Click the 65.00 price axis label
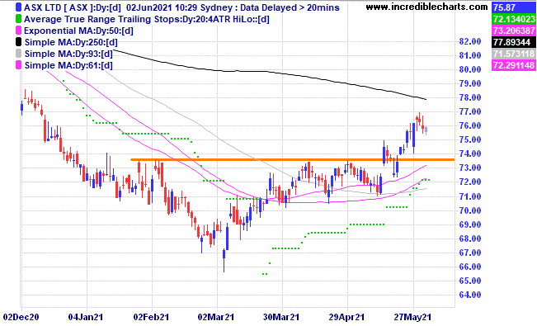This screenshot has width=537, height=326. click(470, 281)
